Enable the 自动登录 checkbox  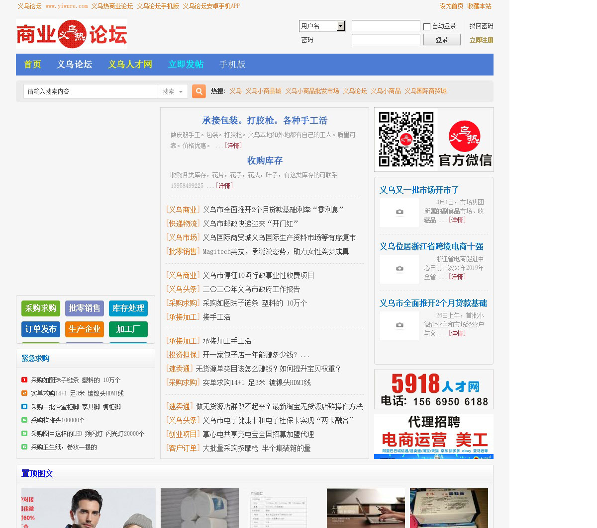427,27
